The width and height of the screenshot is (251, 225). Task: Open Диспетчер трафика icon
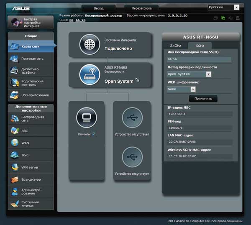pyautogui.click(x=14, y=71)
